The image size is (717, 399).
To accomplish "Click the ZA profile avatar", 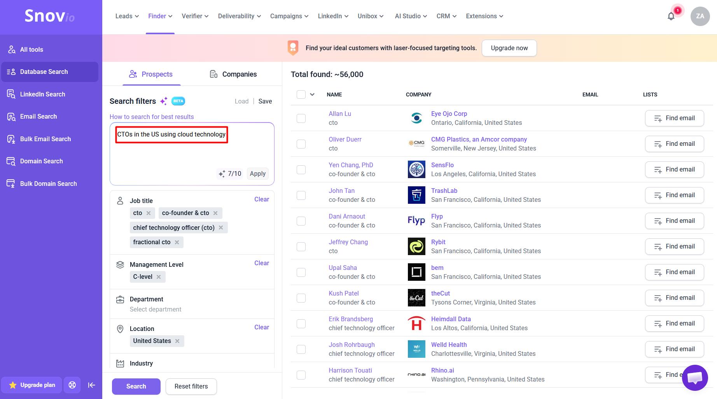I will pyautogui.click(x=700, y=16).
